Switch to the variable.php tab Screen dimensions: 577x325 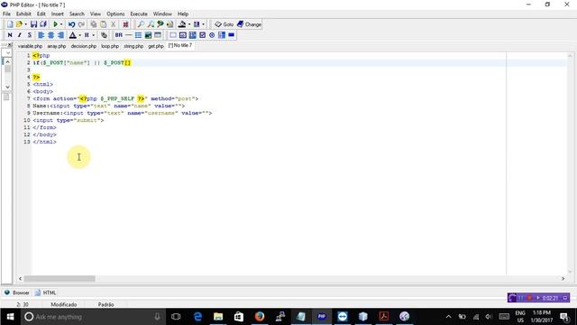(30, 46)
